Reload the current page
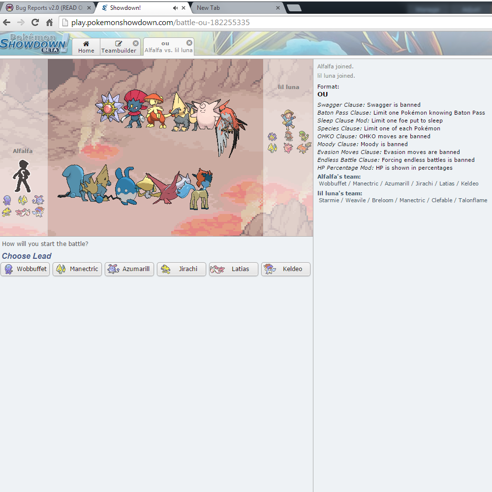The width and height of the screenshot is (492, 492). point(35,22)
